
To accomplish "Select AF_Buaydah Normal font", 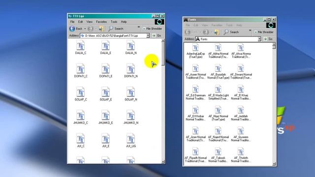I will pyautogui.click(x=218, y=72).
